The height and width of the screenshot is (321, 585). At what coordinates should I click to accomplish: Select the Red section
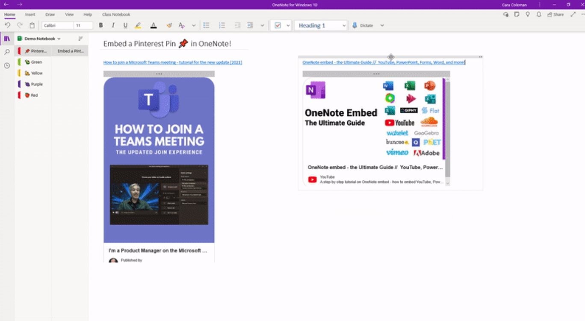[34, 95]
